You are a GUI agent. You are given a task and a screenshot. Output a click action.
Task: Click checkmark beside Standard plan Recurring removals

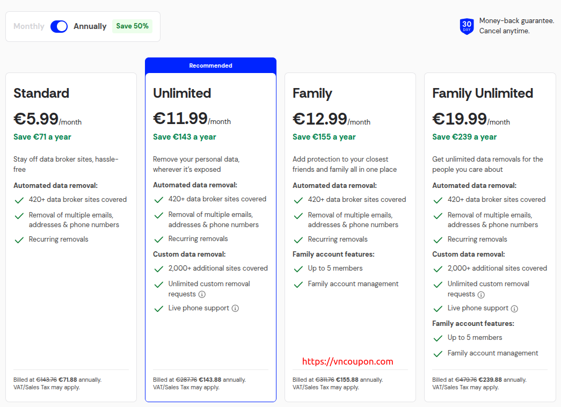click(x=19, y=240)
